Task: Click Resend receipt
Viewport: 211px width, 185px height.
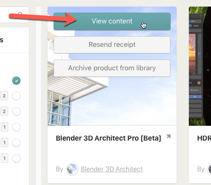Action: click(x=112, y=45)
